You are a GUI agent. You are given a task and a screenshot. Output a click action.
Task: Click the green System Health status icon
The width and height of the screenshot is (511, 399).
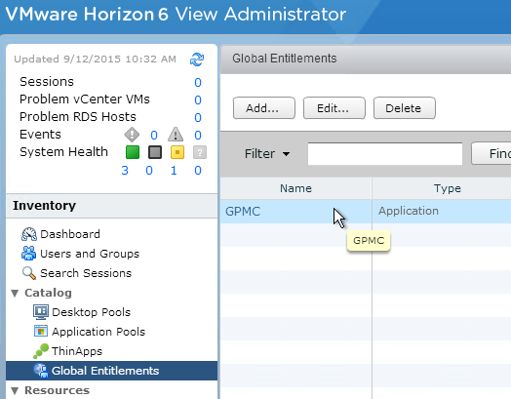coord(133,152)
